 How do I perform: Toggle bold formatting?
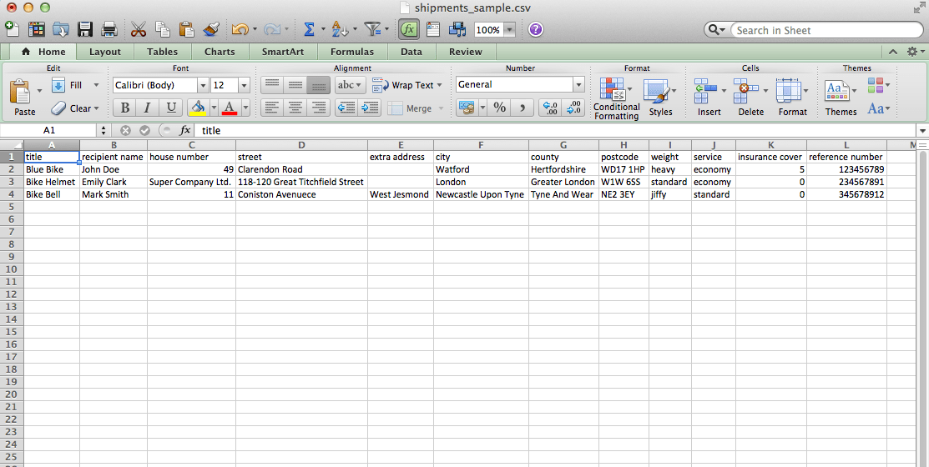click(x=125, y=108)
